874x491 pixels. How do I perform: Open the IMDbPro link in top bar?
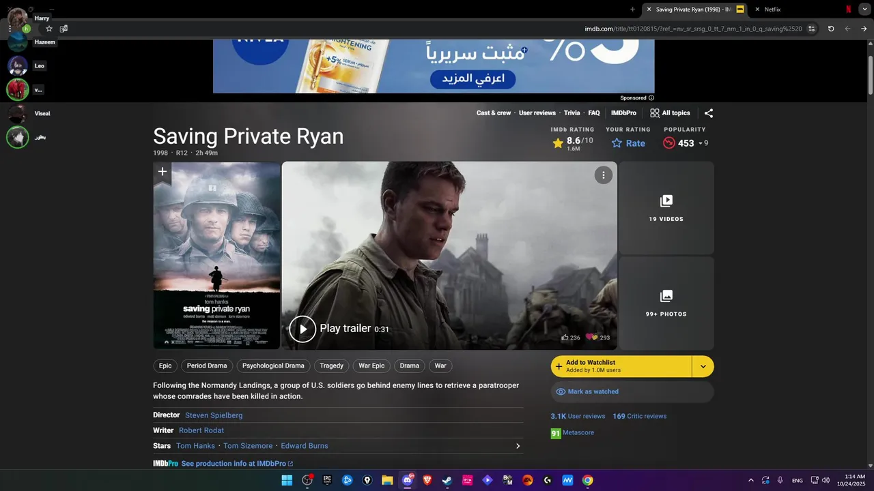click(623, 113)
